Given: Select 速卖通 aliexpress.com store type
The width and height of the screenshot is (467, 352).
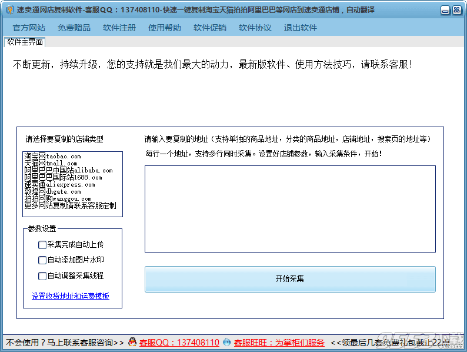Looking at the screenshot, I should click(59, 184).
